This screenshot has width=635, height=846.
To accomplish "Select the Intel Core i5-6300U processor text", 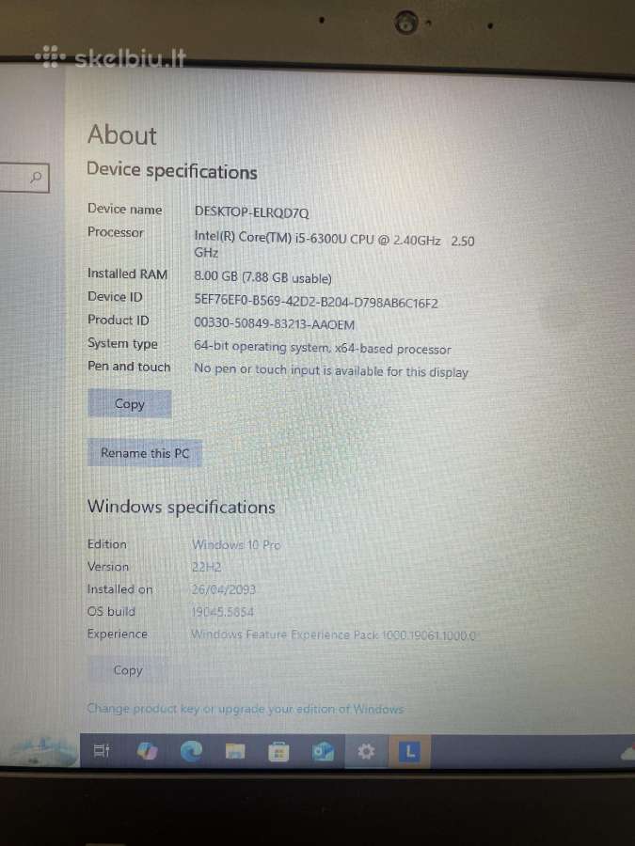I will pos(334,245).
